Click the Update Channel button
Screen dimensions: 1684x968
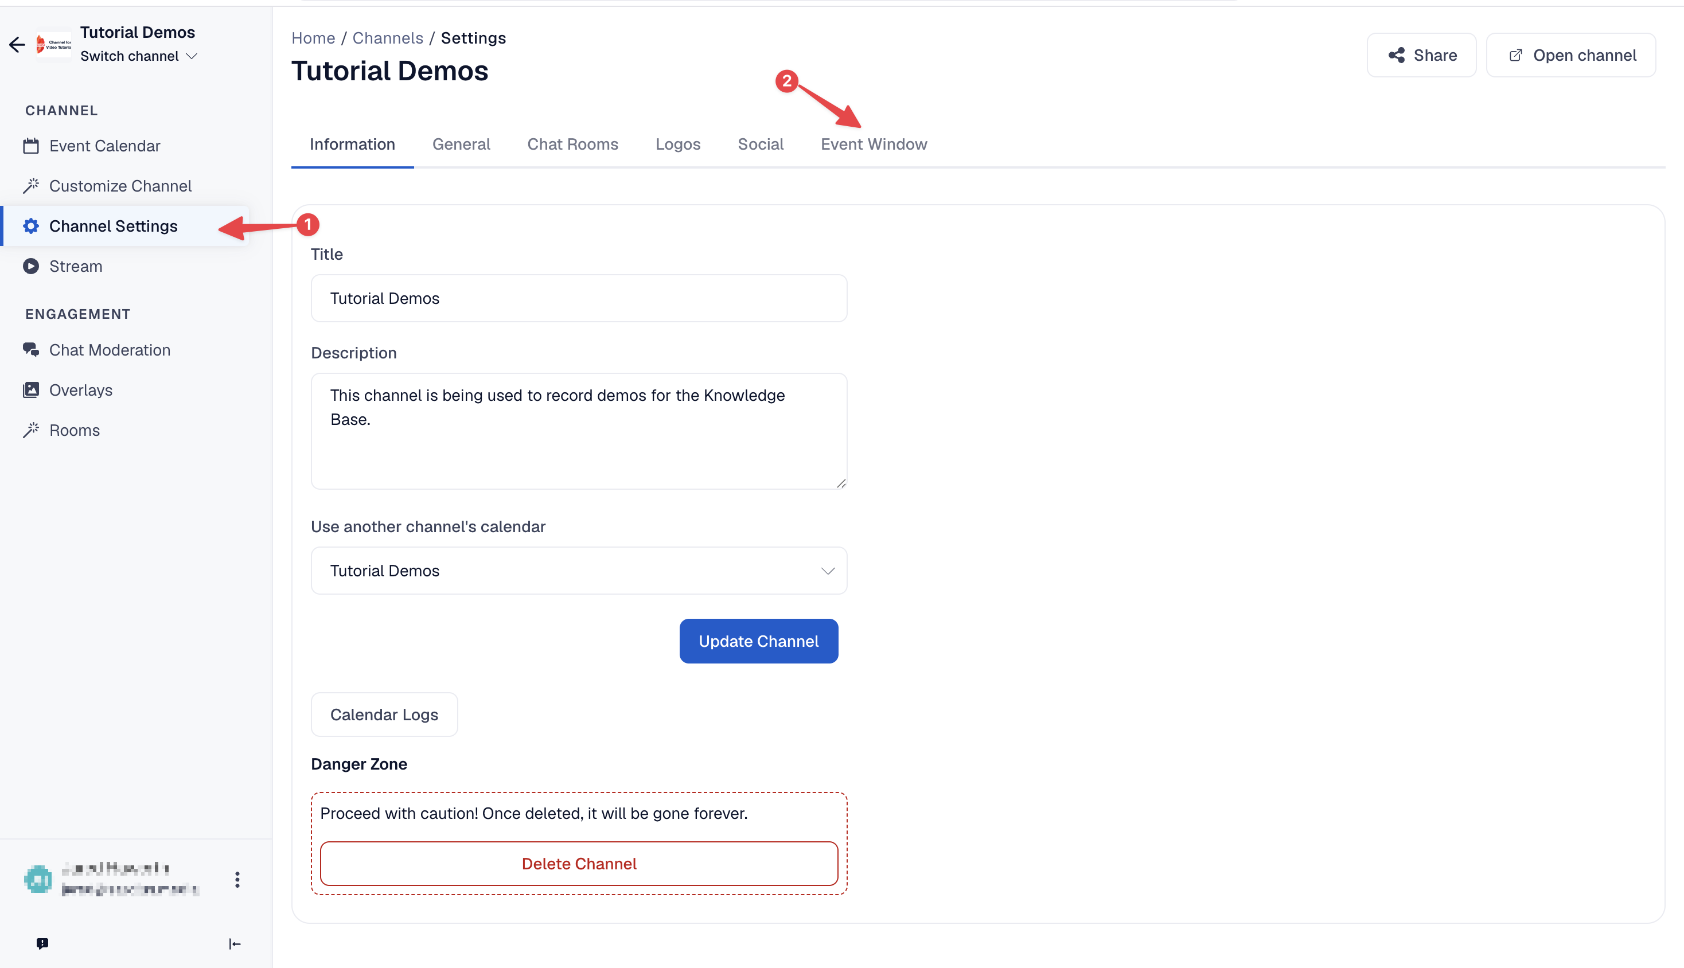(x=759, y=641)
